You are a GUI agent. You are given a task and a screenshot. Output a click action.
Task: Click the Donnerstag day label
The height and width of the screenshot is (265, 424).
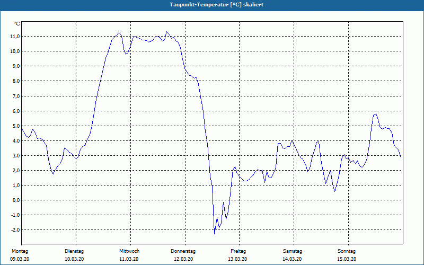point(183,251)
